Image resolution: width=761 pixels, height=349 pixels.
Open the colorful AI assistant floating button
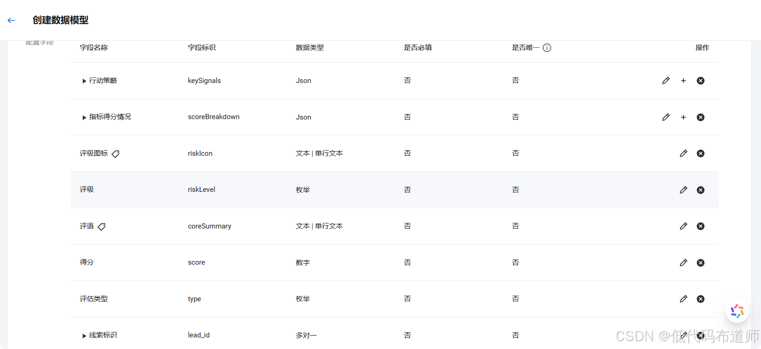pyautogui.click(x=737, y=311)
